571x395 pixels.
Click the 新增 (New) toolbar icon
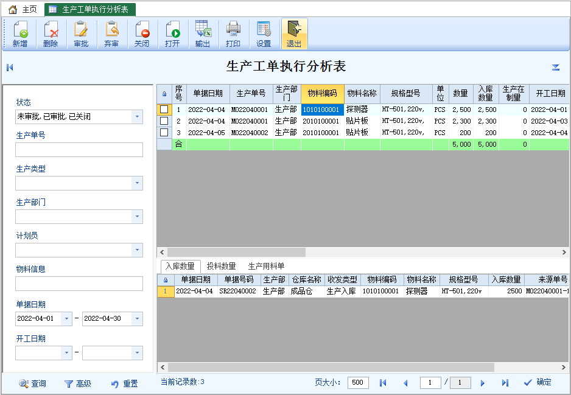pos(21,34)
